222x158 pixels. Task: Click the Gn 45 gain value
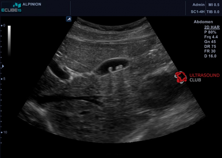click(210, 42)
